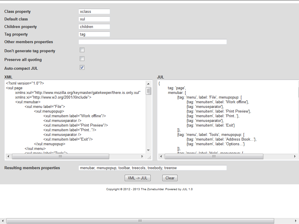299x224 pixels.
Task: Click inside the XML source text area
Action: (73, 117)
